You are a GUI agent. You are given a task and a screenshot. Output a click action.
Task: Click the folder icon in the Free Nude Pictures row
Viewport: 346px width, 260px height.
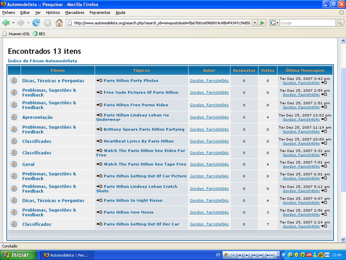(x=14, y=92)
